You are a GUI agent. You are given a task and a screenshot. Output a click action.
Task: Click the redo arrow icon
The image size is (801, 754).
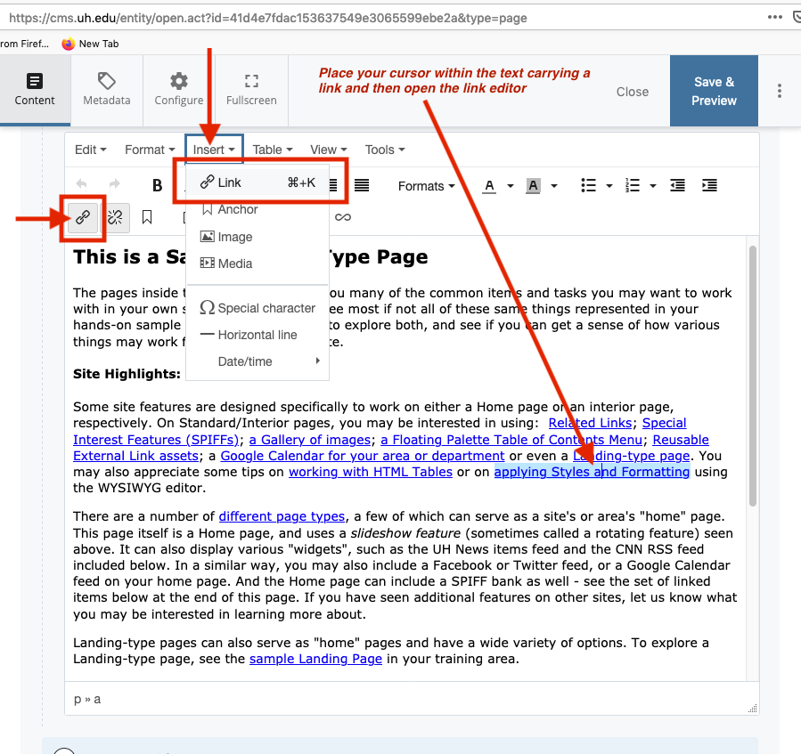[115, 184]
